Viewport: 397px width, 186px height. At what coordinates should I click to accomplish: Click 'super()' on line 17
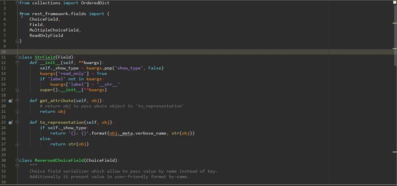tap(49, 90)
